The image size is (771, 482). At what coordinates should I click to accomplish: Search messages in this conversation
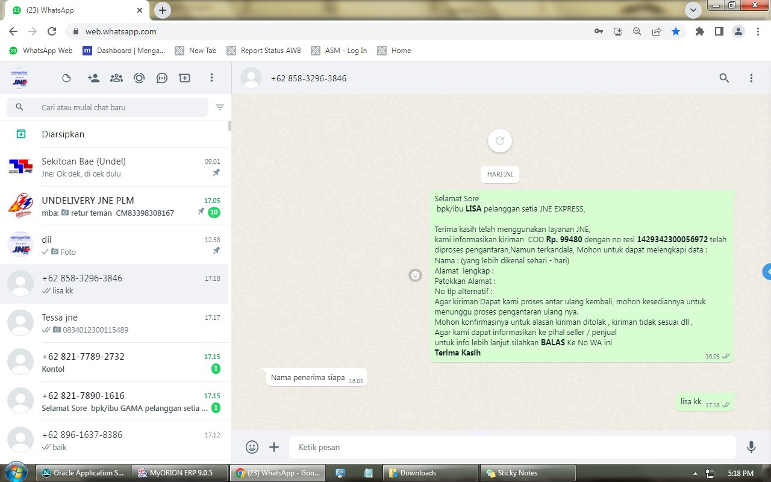[x=724, y=78]
